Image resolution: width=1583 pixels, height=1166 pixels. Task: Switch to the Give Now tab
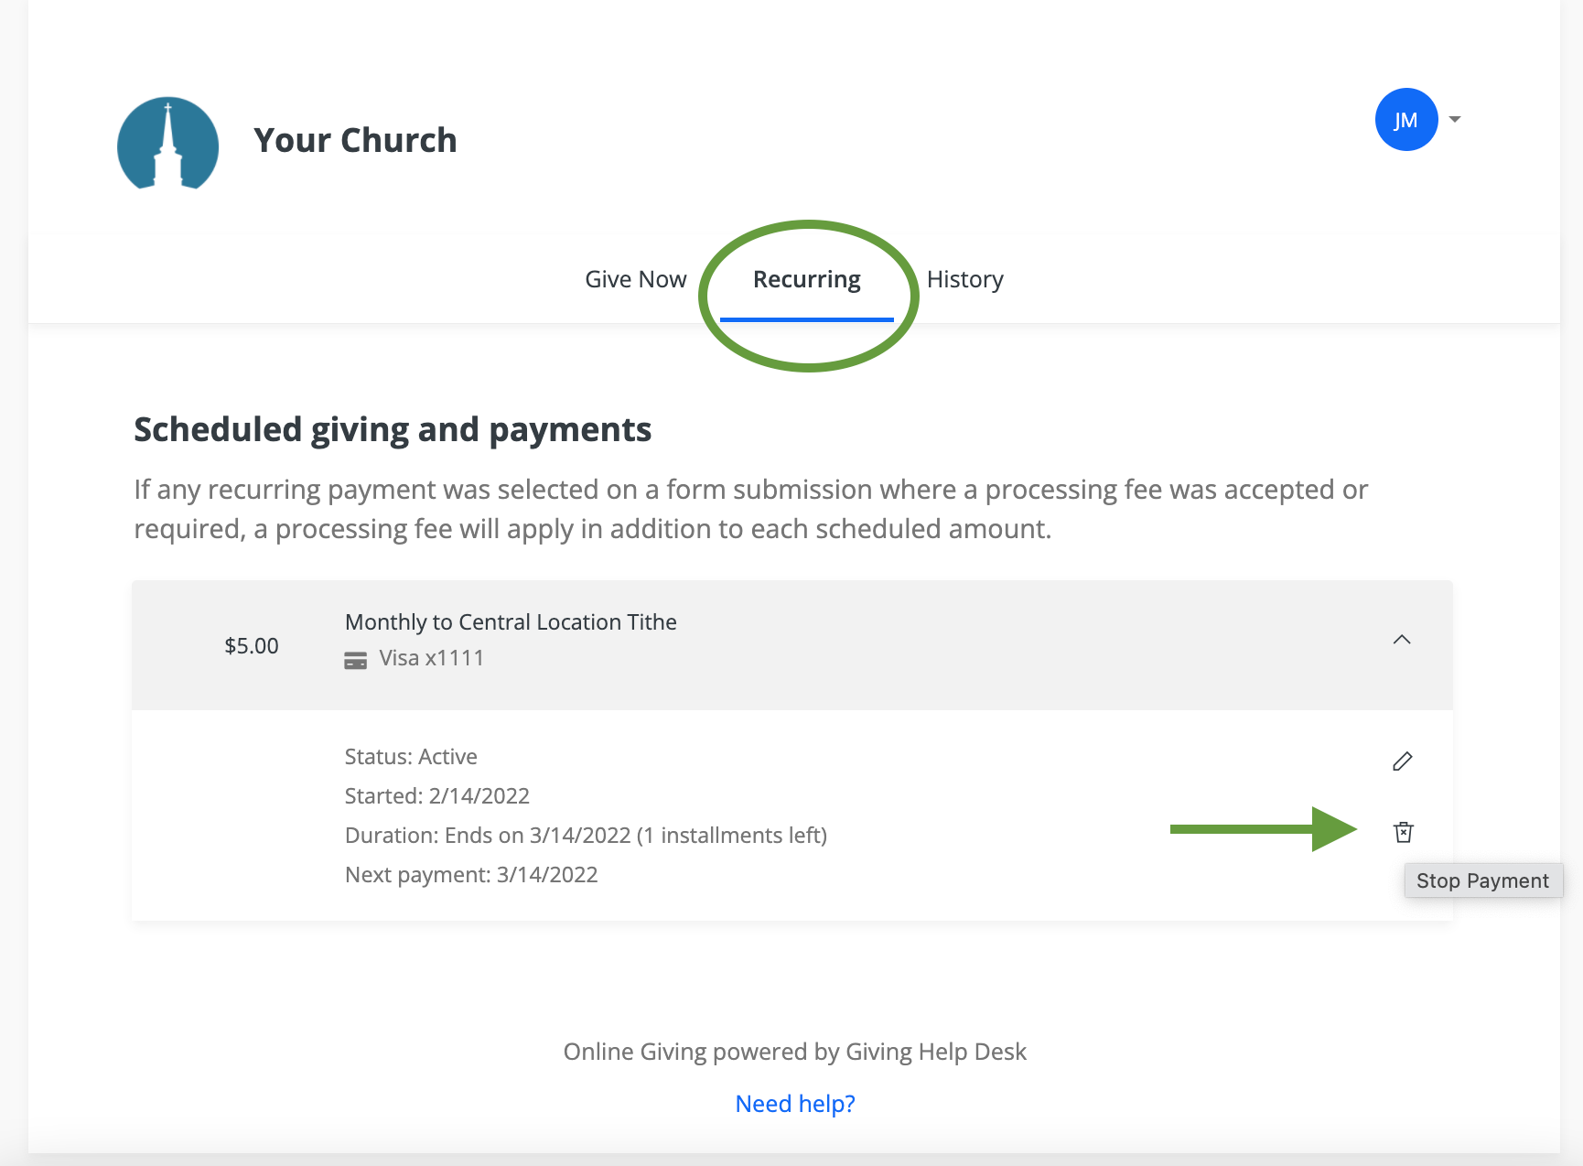click(635, 279)
